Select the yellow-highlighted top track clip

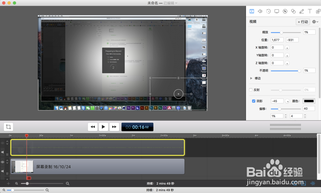(x=98, y=147)
